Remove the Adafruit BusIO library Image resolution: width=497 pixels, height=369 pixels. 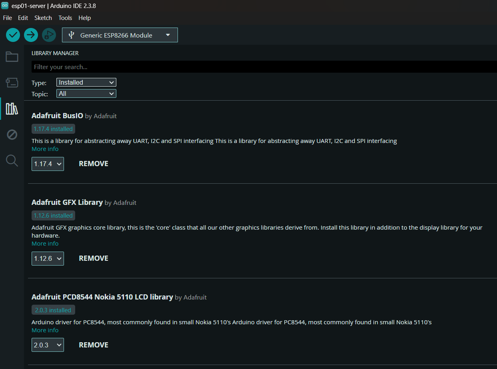pyautogui.click(x=94, y=164)
